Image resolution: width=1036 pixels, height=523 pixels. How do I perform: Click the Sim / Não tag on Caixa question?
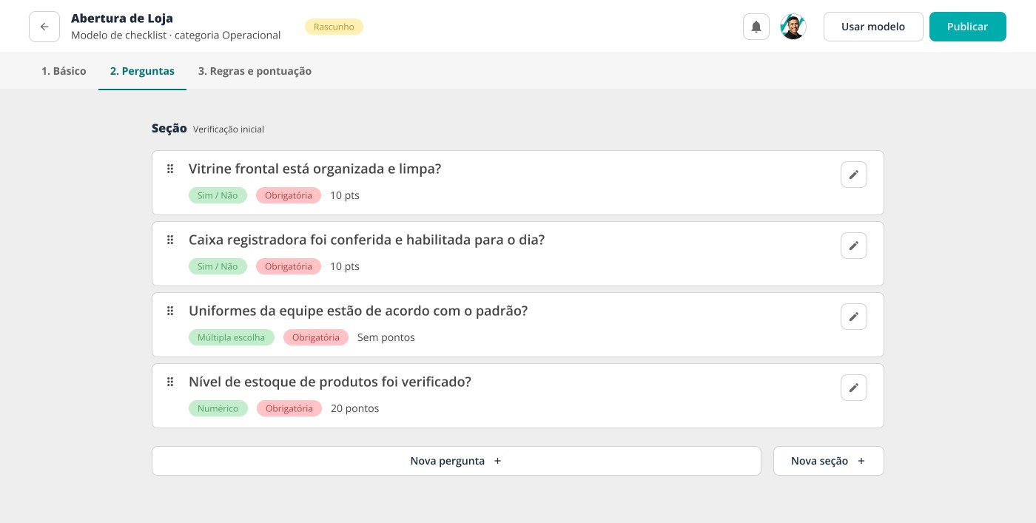click(x=218, y=266)
